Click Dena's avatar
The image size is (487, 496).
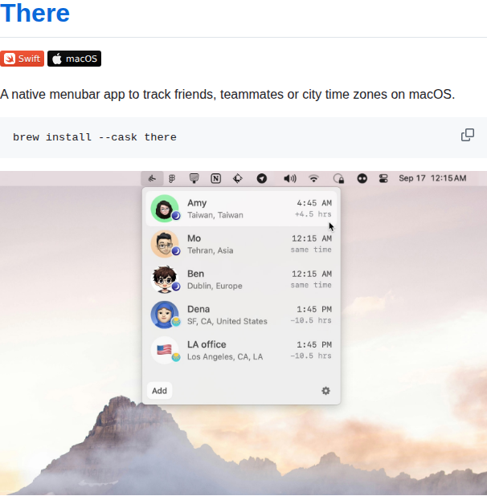(x=164, y=315)
